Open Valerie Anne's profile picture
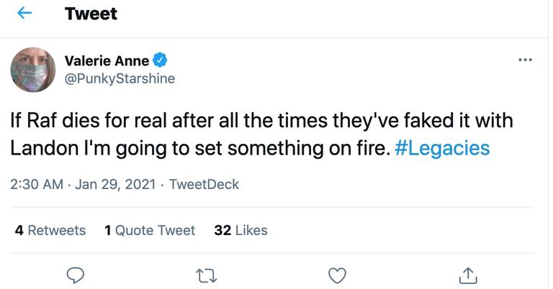 [x=33, y=70]
